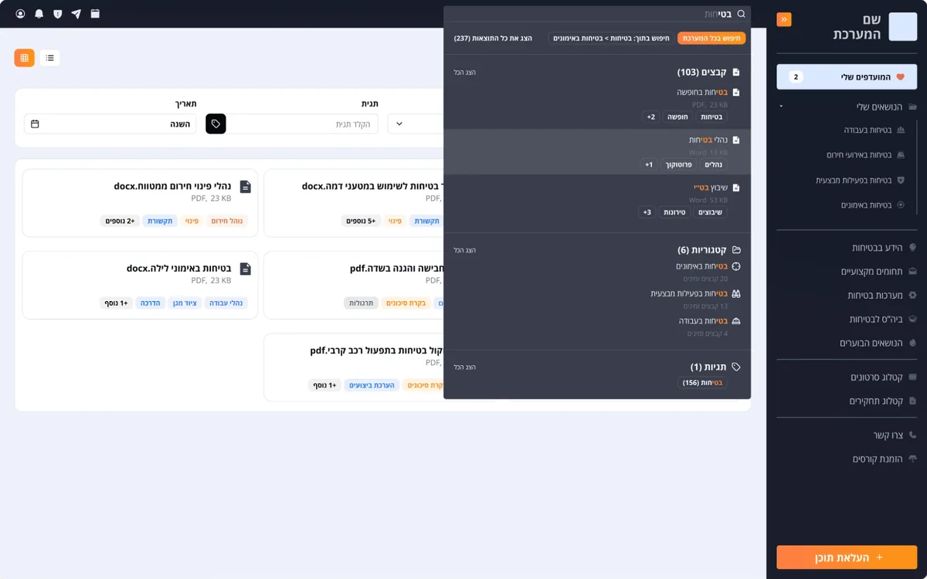Click the folder icon next to קטגוריות (6)

pyautogui.click(x=736, y=250)
